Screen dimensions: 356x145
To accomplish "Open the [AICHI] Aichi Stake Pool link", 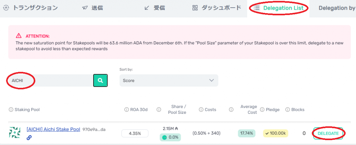I will coord(53,129).
